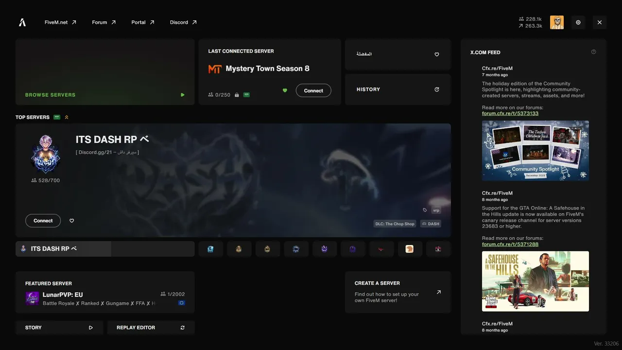Click the lock icon on last connected server
Image resolution: width=622 pixels, height=350 pixels.
tap(237, 95)
